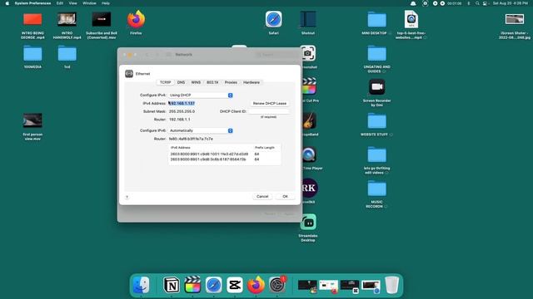This screenshot has width=533, height=299.
Task: Select the first IPv6 address row
Action: point(224,154)
